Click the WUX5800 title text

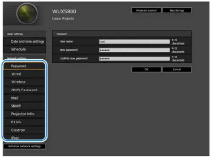point(64,11)
